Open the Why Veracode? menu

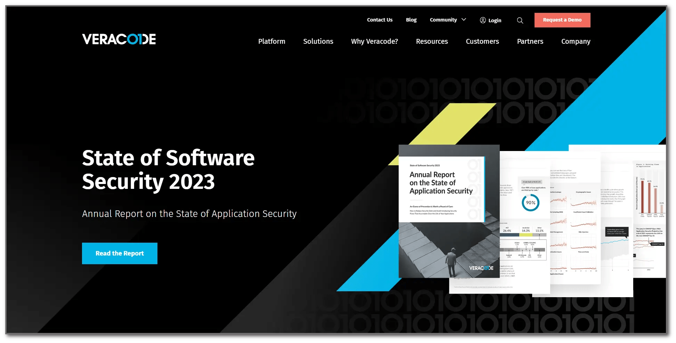[374, 41]
